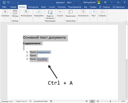Screen dimensions: 128x103
Task: Undo the last action
Action: pos(8,2)
